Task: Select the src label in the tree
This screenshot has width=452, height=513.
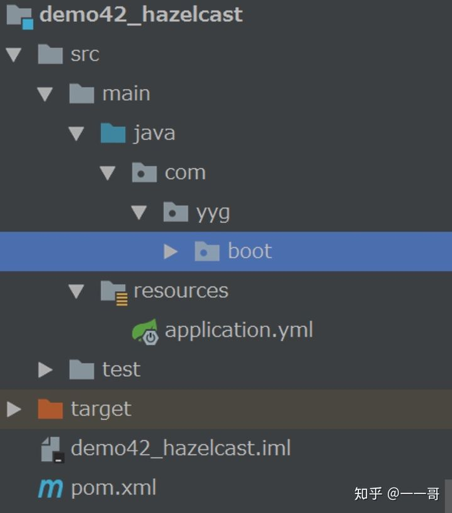Action: (85, 55)
